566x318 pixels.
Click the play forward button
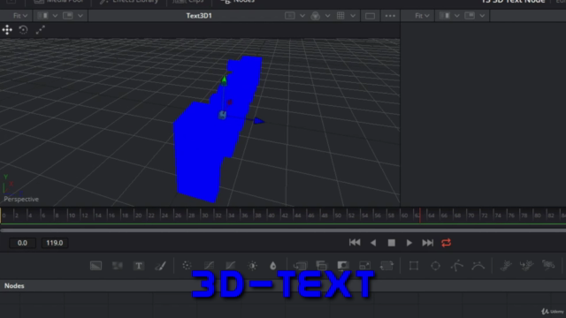[409, 243]
